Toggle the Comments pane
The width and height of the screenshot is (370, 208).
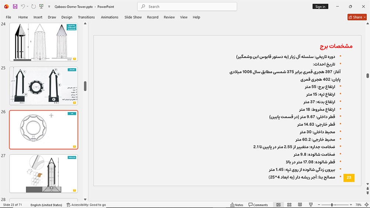coord(258,205)
